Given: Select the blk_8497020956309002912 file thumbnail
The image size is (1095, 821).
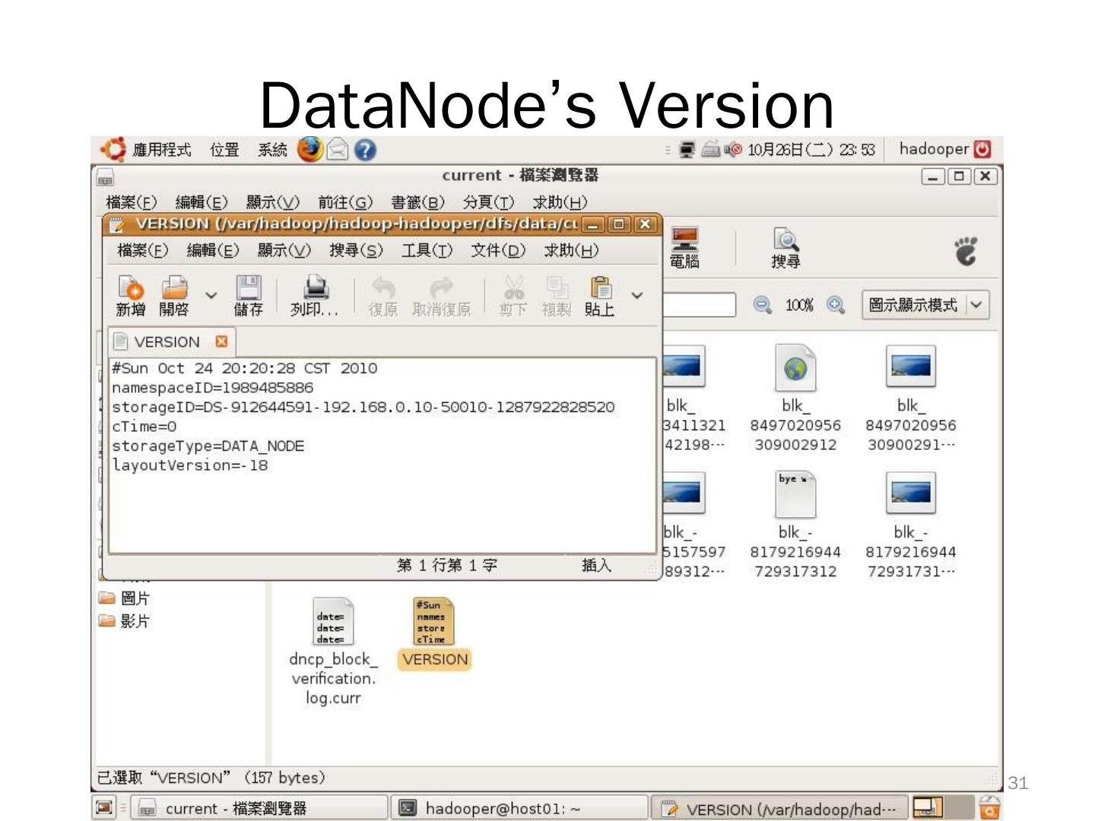Looking at the screenshot, I should coord(795,400).
